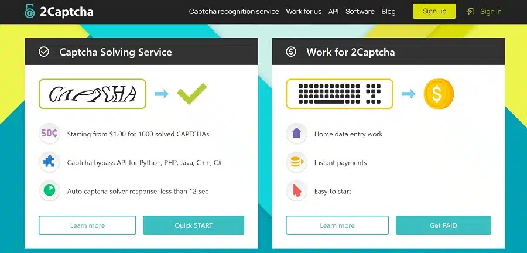The image size is (527, 253).
Task: Click the checkmark circle icon beside Captcha Solving Service
Action: coord(44,52)
